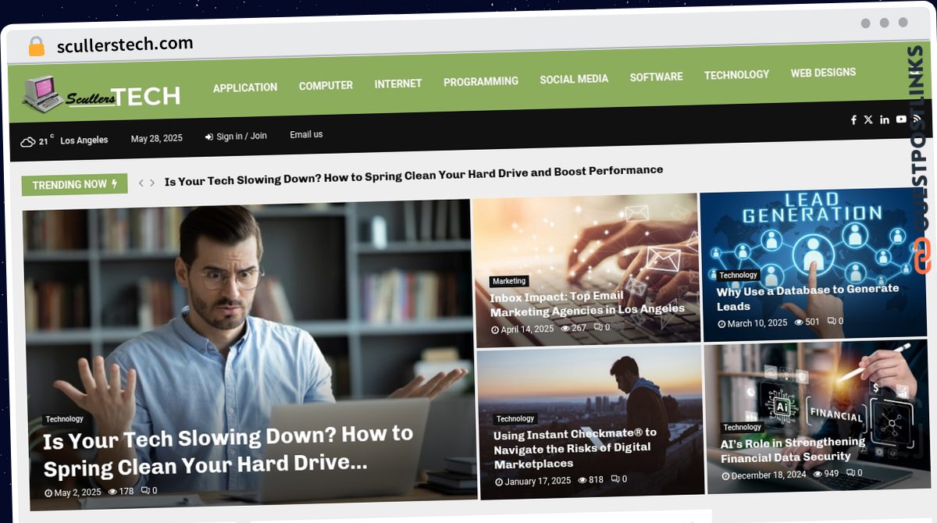Click the Marketing tag on the email agencies post
Image resolution: width=937 pixels, height=523 pixels.
(509, 281)
